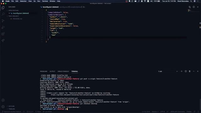Screen dimensions: 201x113
Task: Click the date and time in menu bar
Action: pyautogui.click(x=169, y=1)
